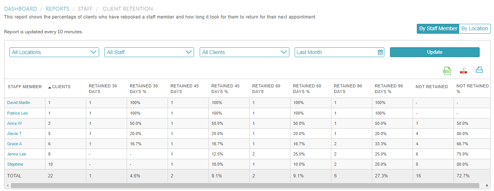
Task: Click Grace A's Retained 30 Days value 1
Action: tap(90, 144)
